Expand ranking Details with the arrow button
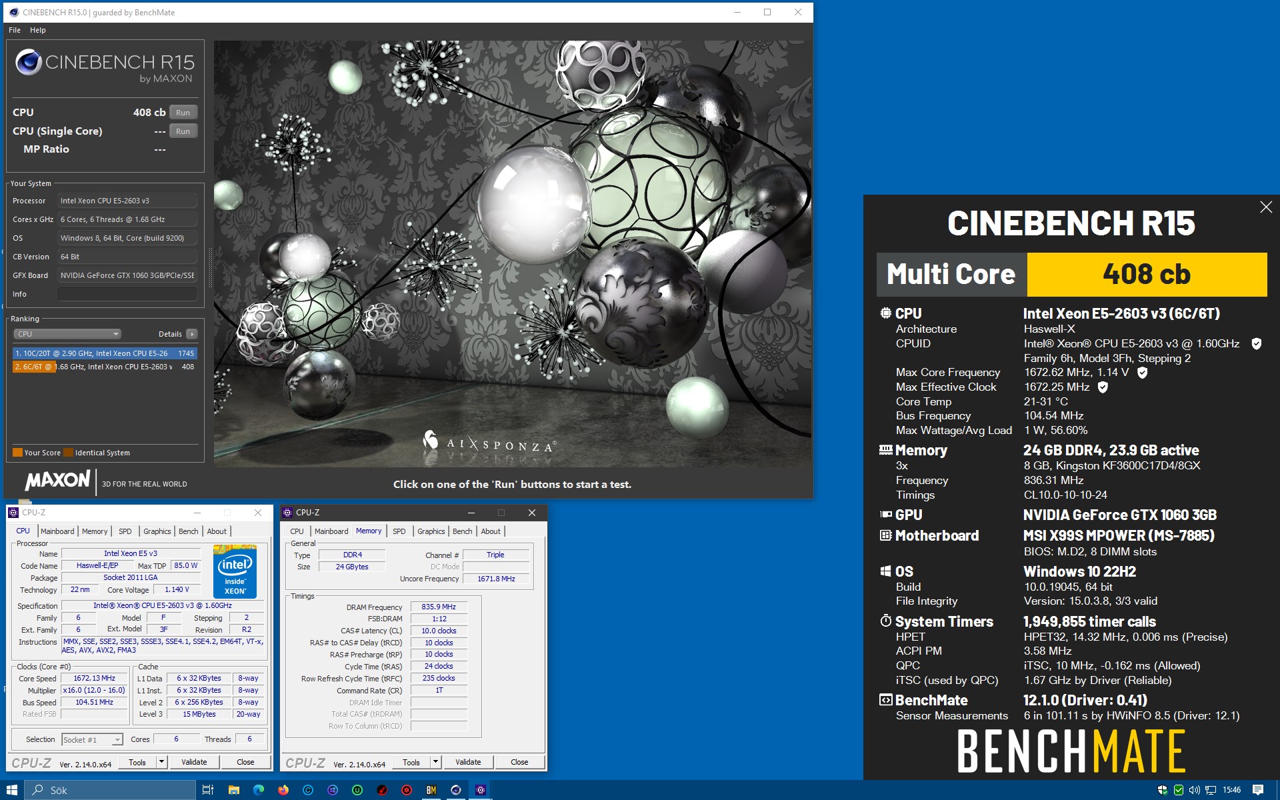Screen dimensions: 1280x800 192,334
